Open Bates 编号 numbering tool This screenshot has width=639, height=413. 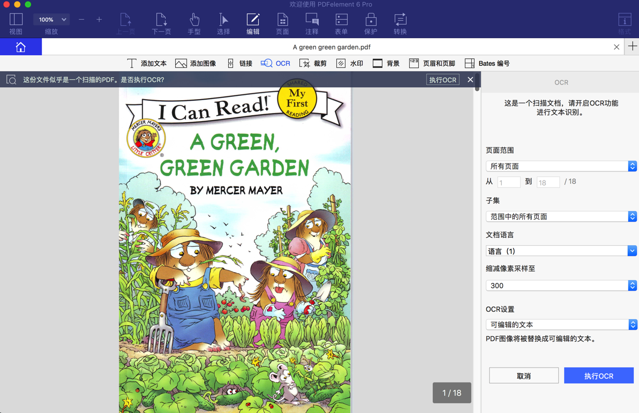tap(487, 63)
